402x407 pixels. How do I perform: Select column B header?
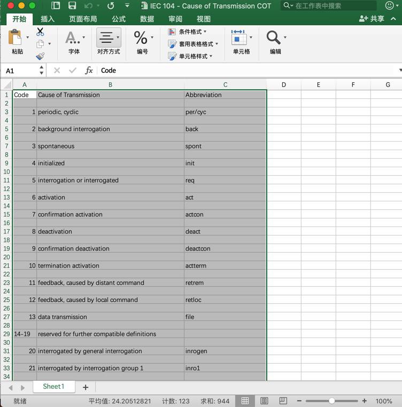(111, 84)
